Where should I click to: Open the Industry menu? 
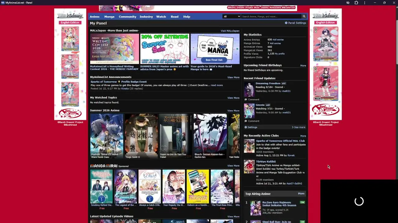(146, 17)
